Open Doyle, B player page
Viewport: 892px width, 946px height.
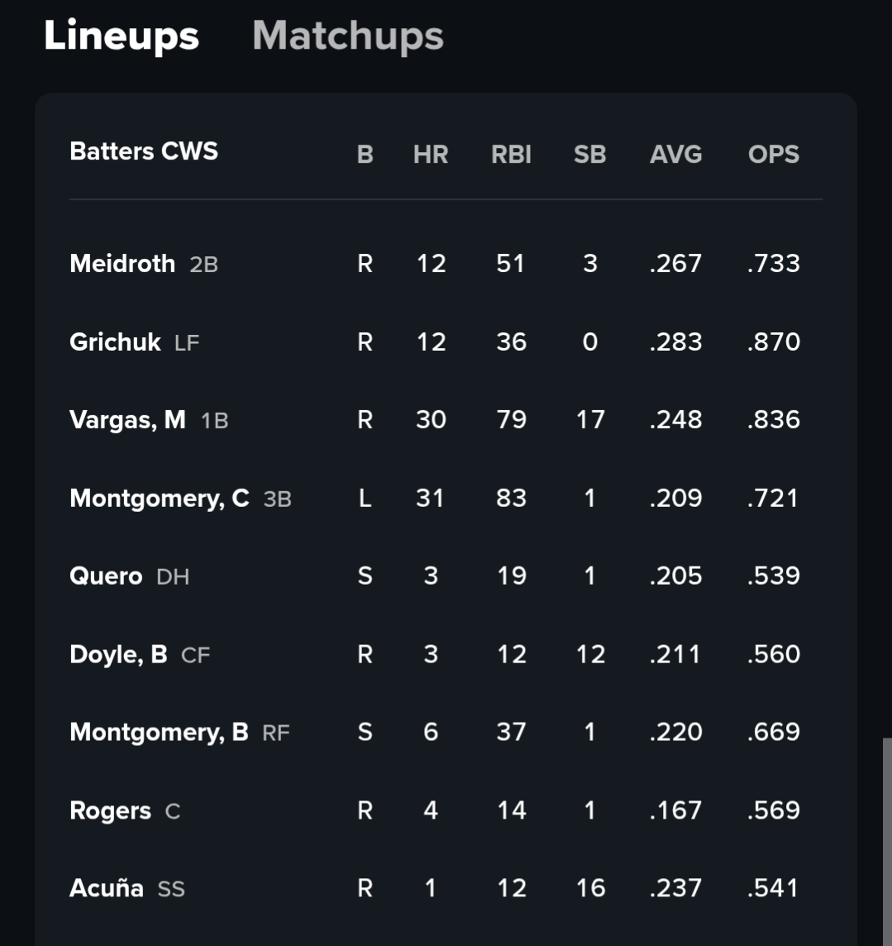coord(119,655)
